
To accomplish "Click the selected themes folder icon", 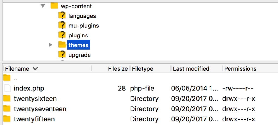I will [x=62, y=45].
